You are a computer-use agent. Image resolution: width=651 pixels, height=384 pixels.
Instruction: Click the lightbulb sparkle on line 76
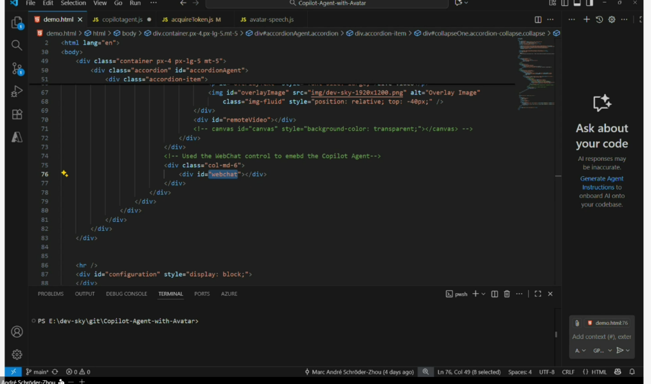coord(64,174)
